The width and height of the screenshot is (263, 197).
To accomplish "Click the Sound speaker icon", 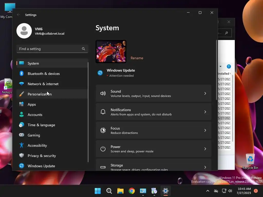I will coord(103,93).
